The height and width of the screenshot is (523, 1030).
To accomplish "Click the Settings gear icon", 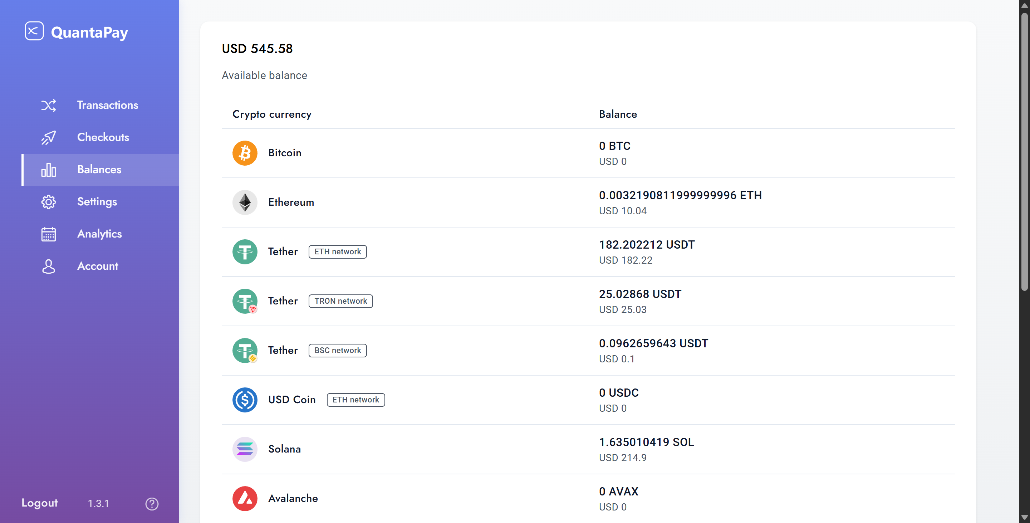I will coord(48,202).
